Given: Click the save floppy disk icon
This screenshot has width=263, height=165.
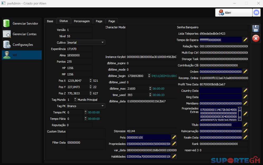Looking at the screenshot, I should (256, 29).
